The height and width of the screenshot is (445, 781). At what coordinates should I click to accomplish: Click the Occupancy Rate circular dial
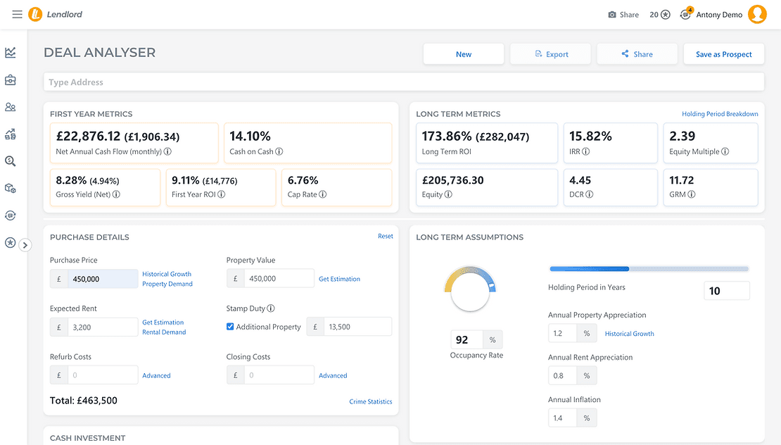pos(470,289)
